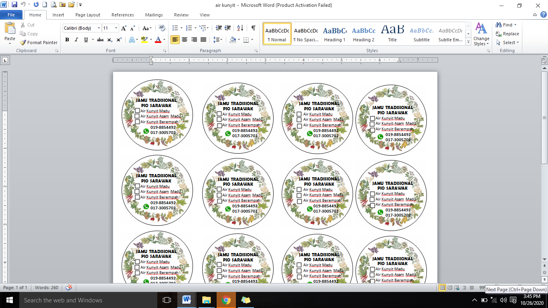This screenshot has height=308, width=548.
Task: Toggle Justify alignment button
Action: click(203, 40)
